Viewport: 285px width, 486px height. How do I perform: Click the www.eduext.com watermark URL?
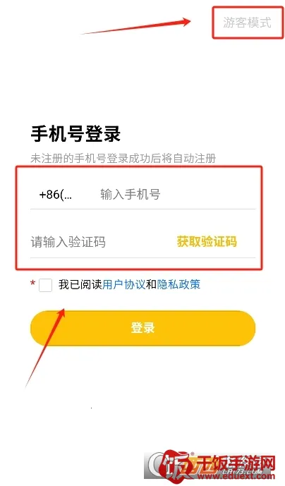pos(238,475)
